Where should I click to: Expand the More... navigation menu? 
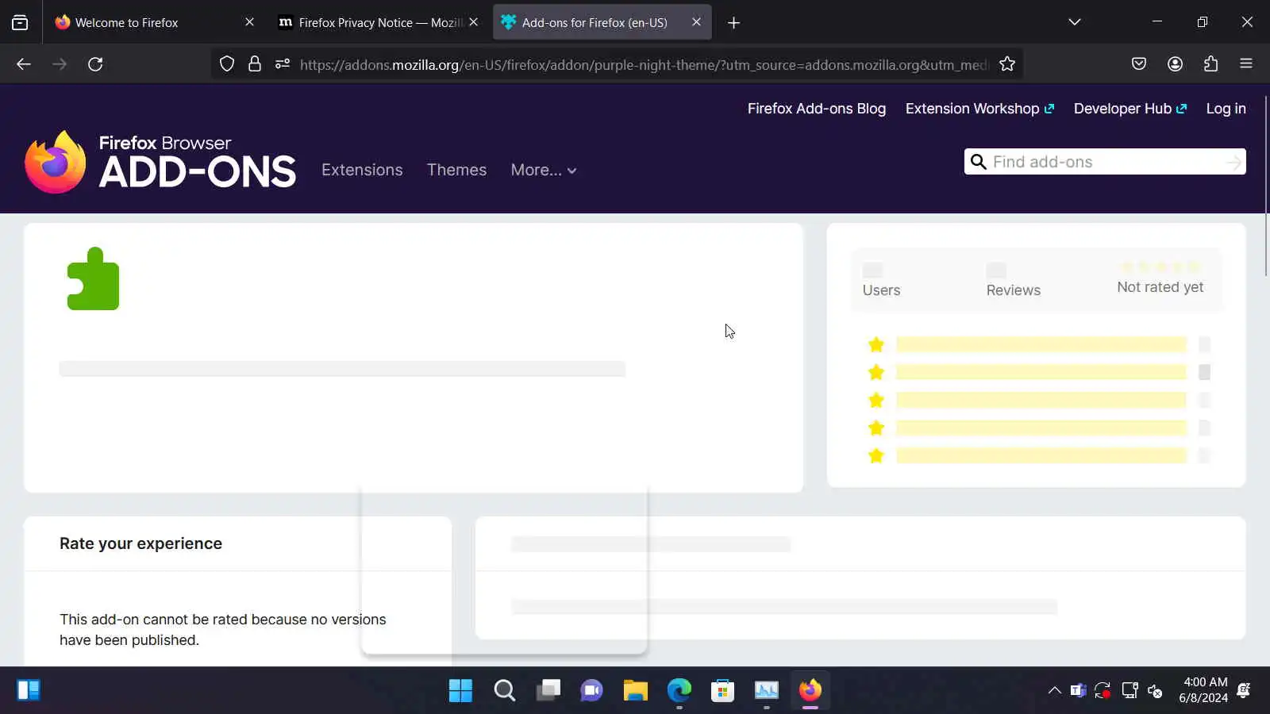pyautogui.click(x=544, y=170)
